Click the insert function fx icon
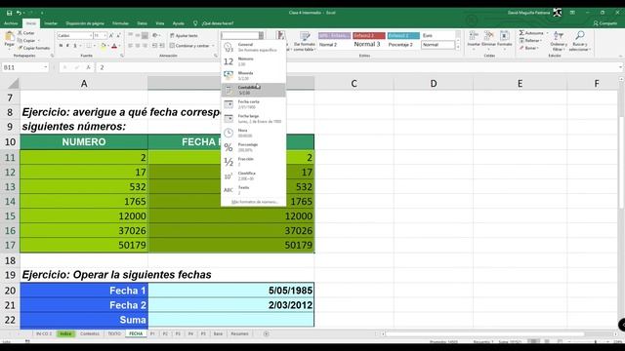Image resolution: width=625 pixels, height=351 pixels. click(88, 67)
